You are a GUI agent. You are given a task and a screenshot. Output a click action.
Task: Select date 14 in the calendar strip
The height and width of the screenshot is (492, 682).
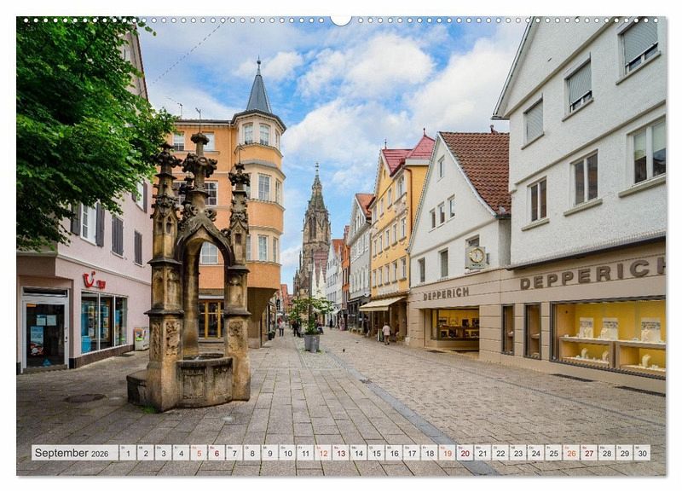point(358,453)
